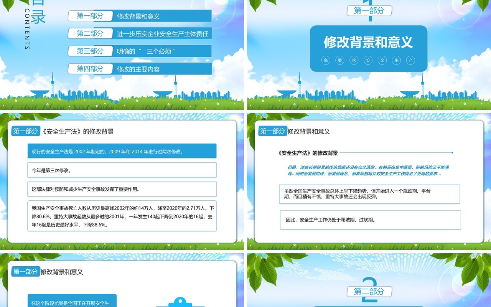Image resolution: width=491 pixels, height=307 pixels.
Task: Click the circled 要 character
Action: click(340, 60)
